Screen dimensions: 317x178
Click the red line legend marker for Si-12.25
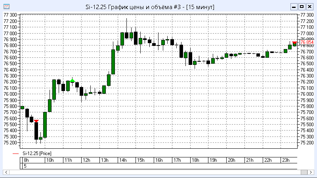[16, 153]
